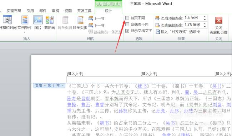The height and width of the screenshot is (136, 232).
Task: Click 链接到前一条页眉 link to previous
Action: pyautogui.click(x=105, y=32)
